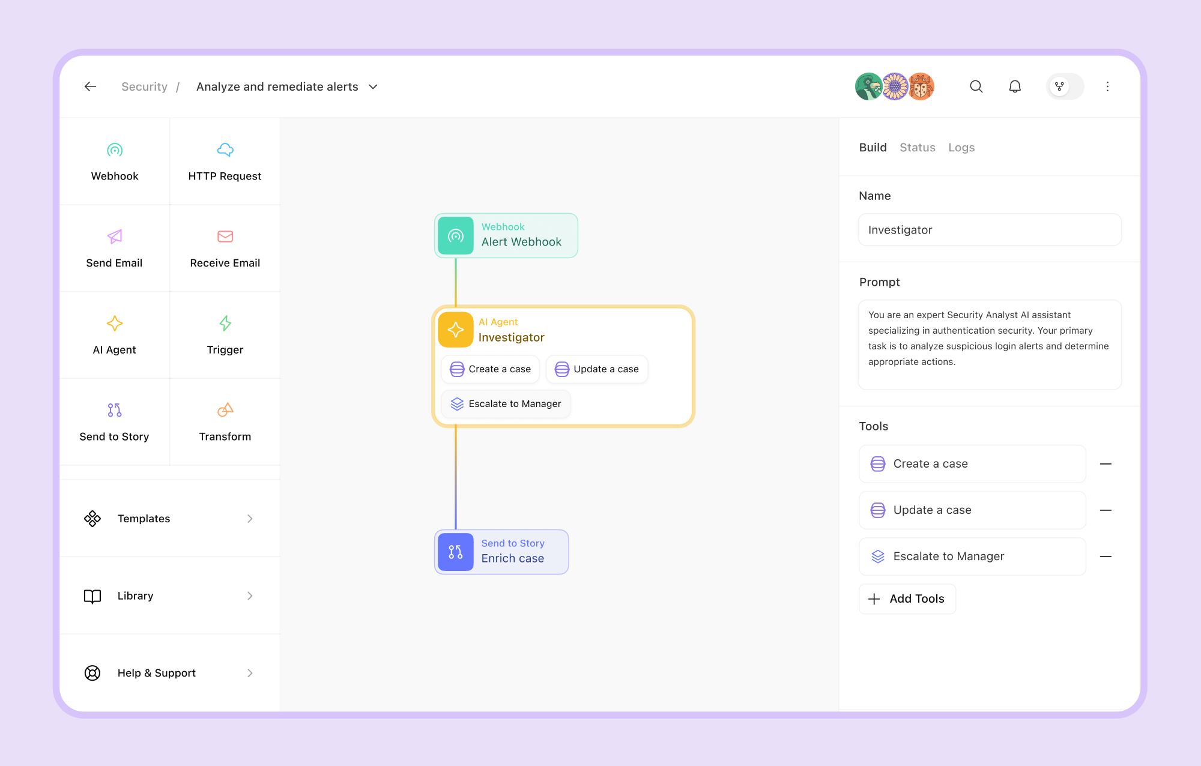
Task: Remove the Create a case tool
Action: (x=1106, y=464)
